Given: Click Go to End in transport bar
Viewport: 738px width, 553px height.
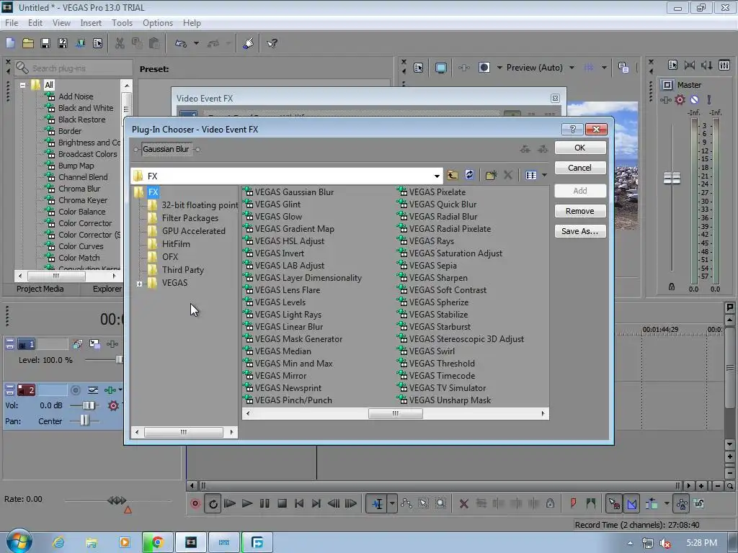Looking at the screenshot, I should [x=316, y=503].
